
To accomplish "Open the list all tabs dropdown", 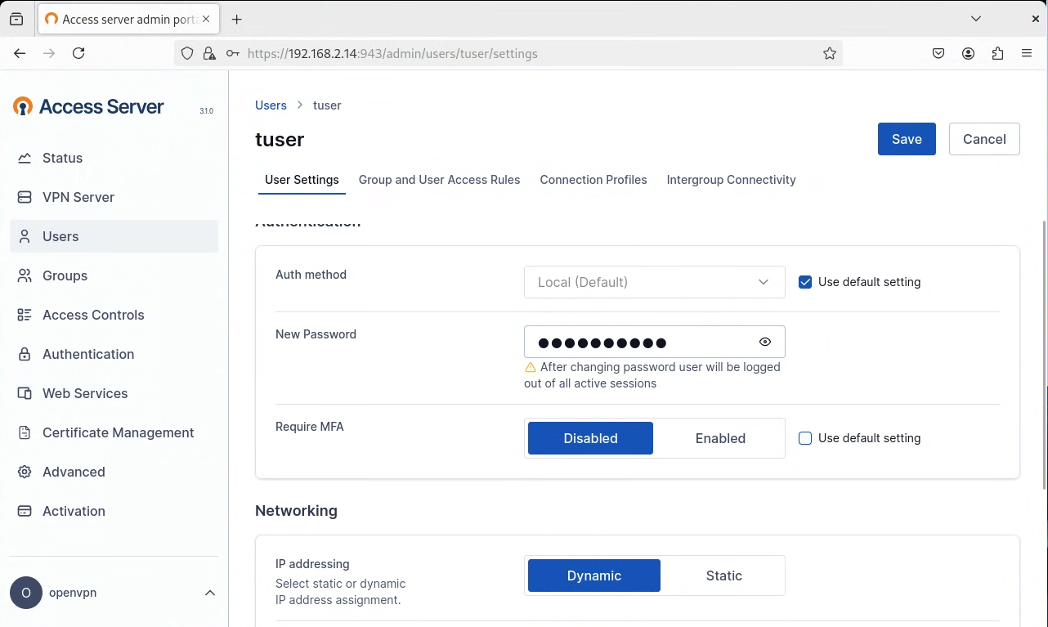I will pyautogui.click(x=976, y=19).
